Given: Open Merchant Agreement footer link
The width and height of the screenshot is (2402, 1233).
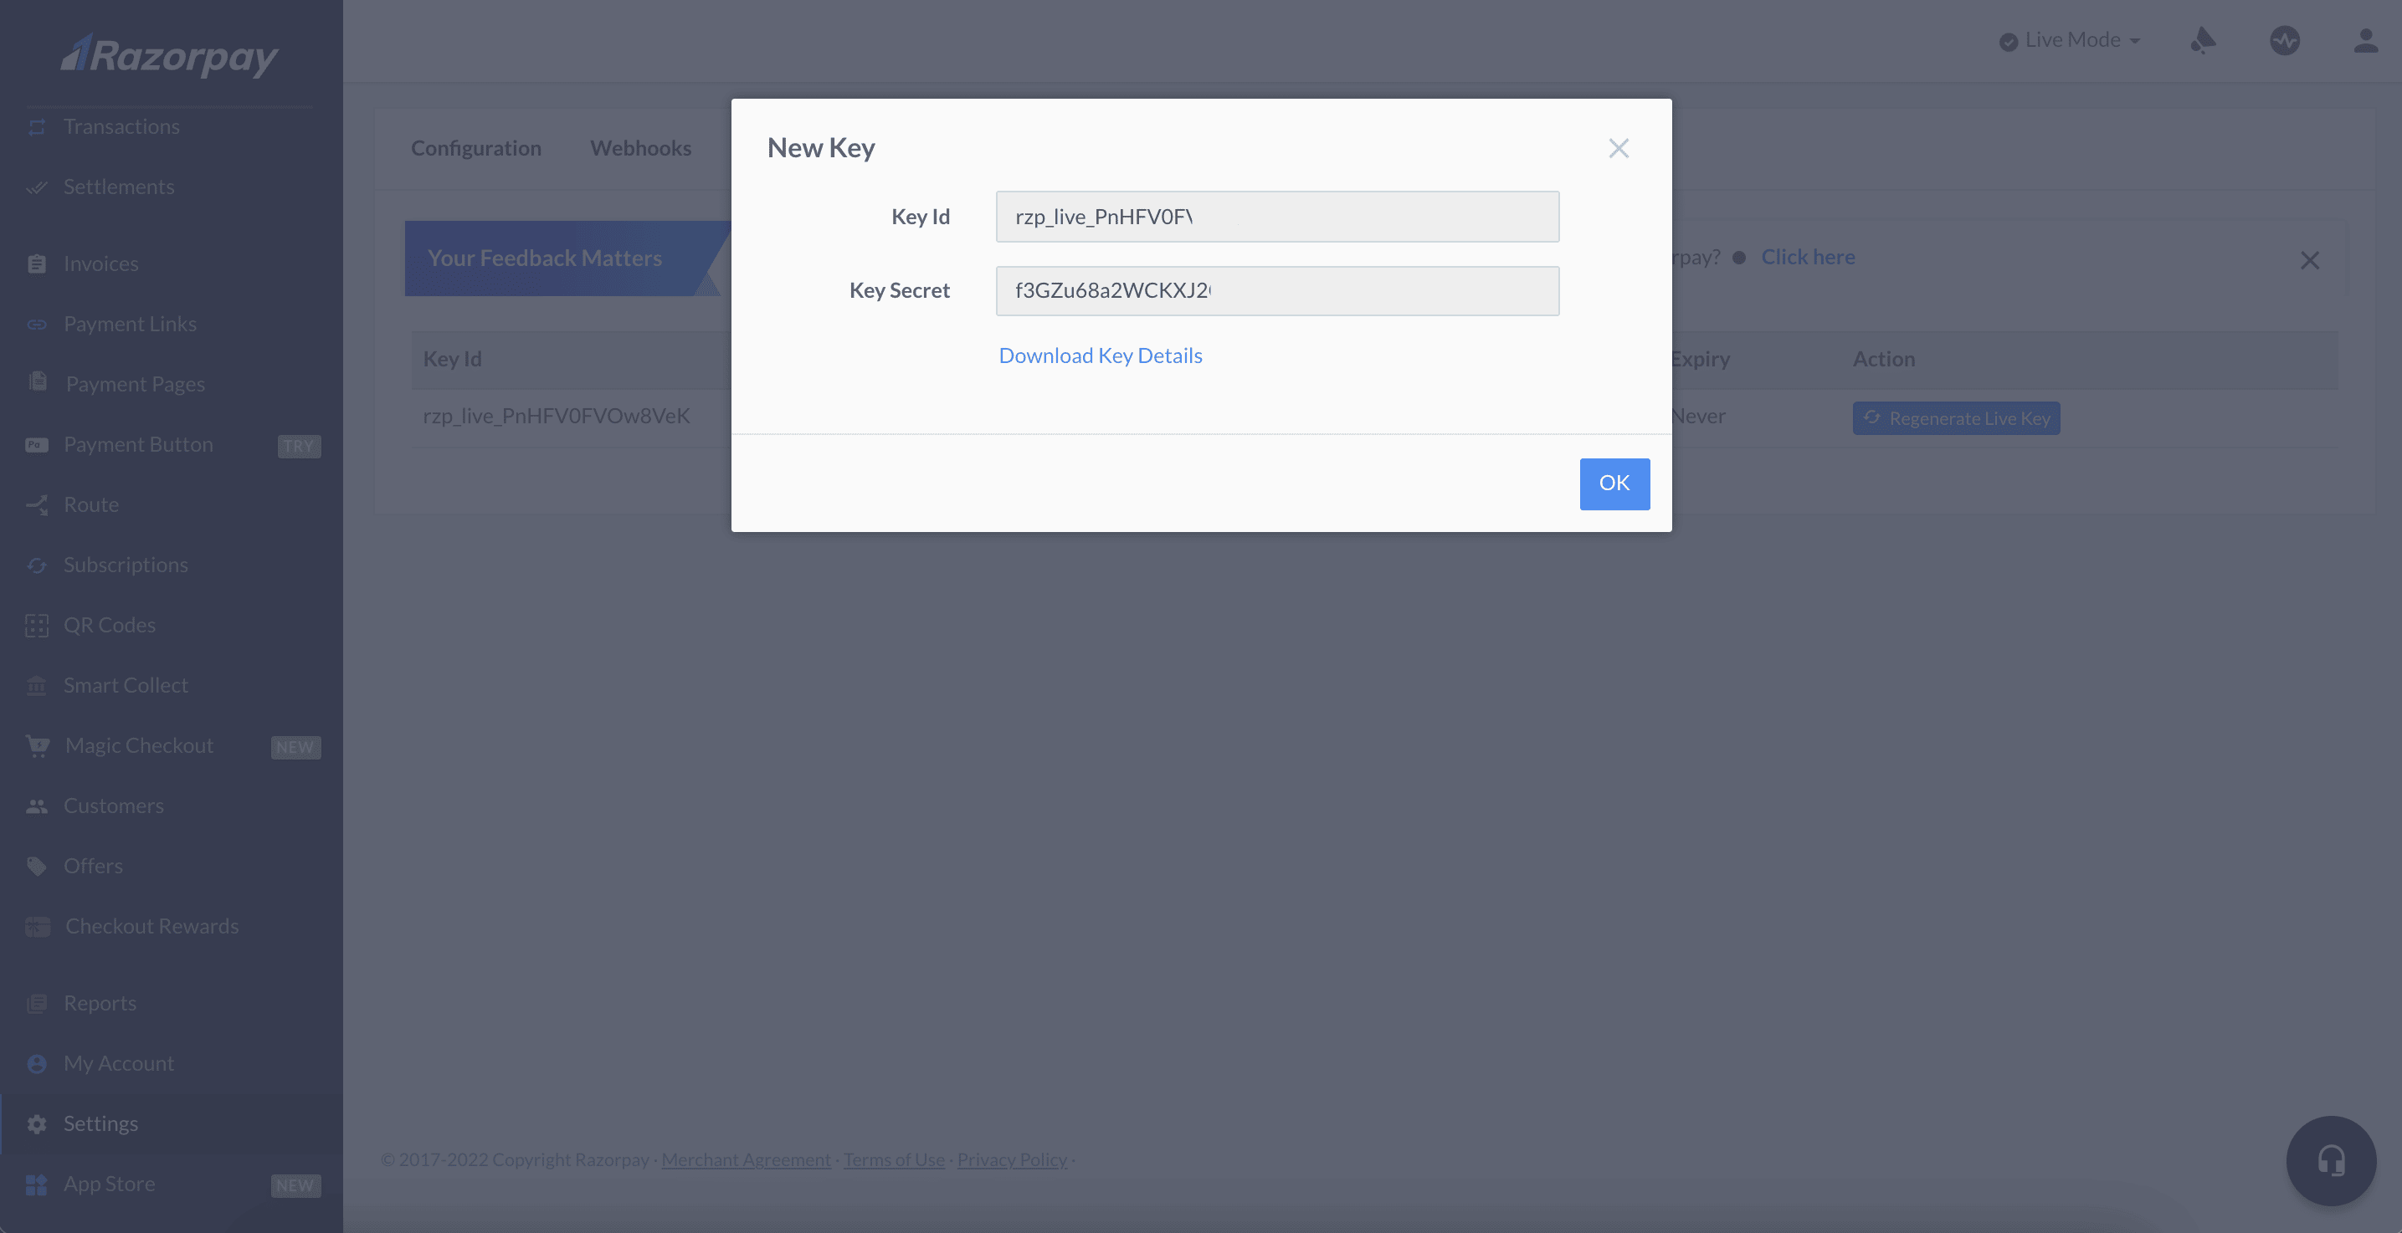Looking at the screenshot, I should (x=746, y=1160).
